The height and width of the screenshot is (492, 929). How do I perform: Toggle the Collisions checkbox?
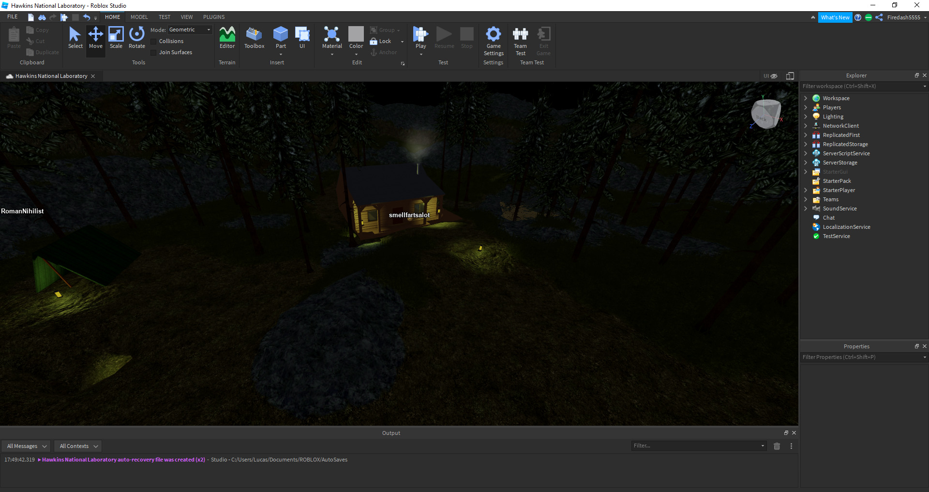[x=153, y=42]
